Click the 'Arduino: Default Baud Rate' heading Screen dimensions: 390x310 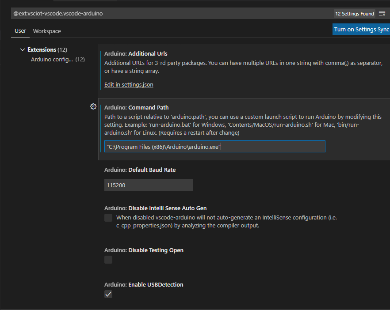tap(140, 170)
